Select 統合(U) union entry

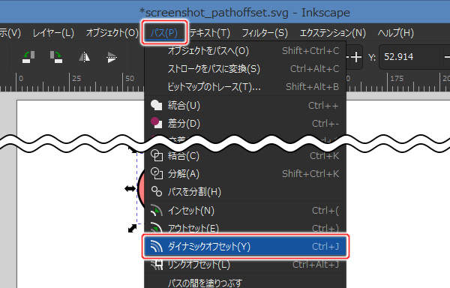tap(245, 106)
